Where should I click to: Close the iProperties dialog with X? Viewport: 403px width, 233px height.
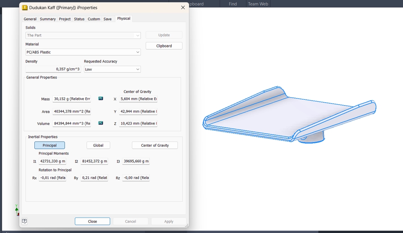[183, 8]
